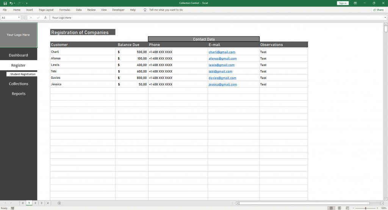This screenshot has height=210, width=388.
Task: Switch to Page Layout view icon
Action: click(339, 208)
